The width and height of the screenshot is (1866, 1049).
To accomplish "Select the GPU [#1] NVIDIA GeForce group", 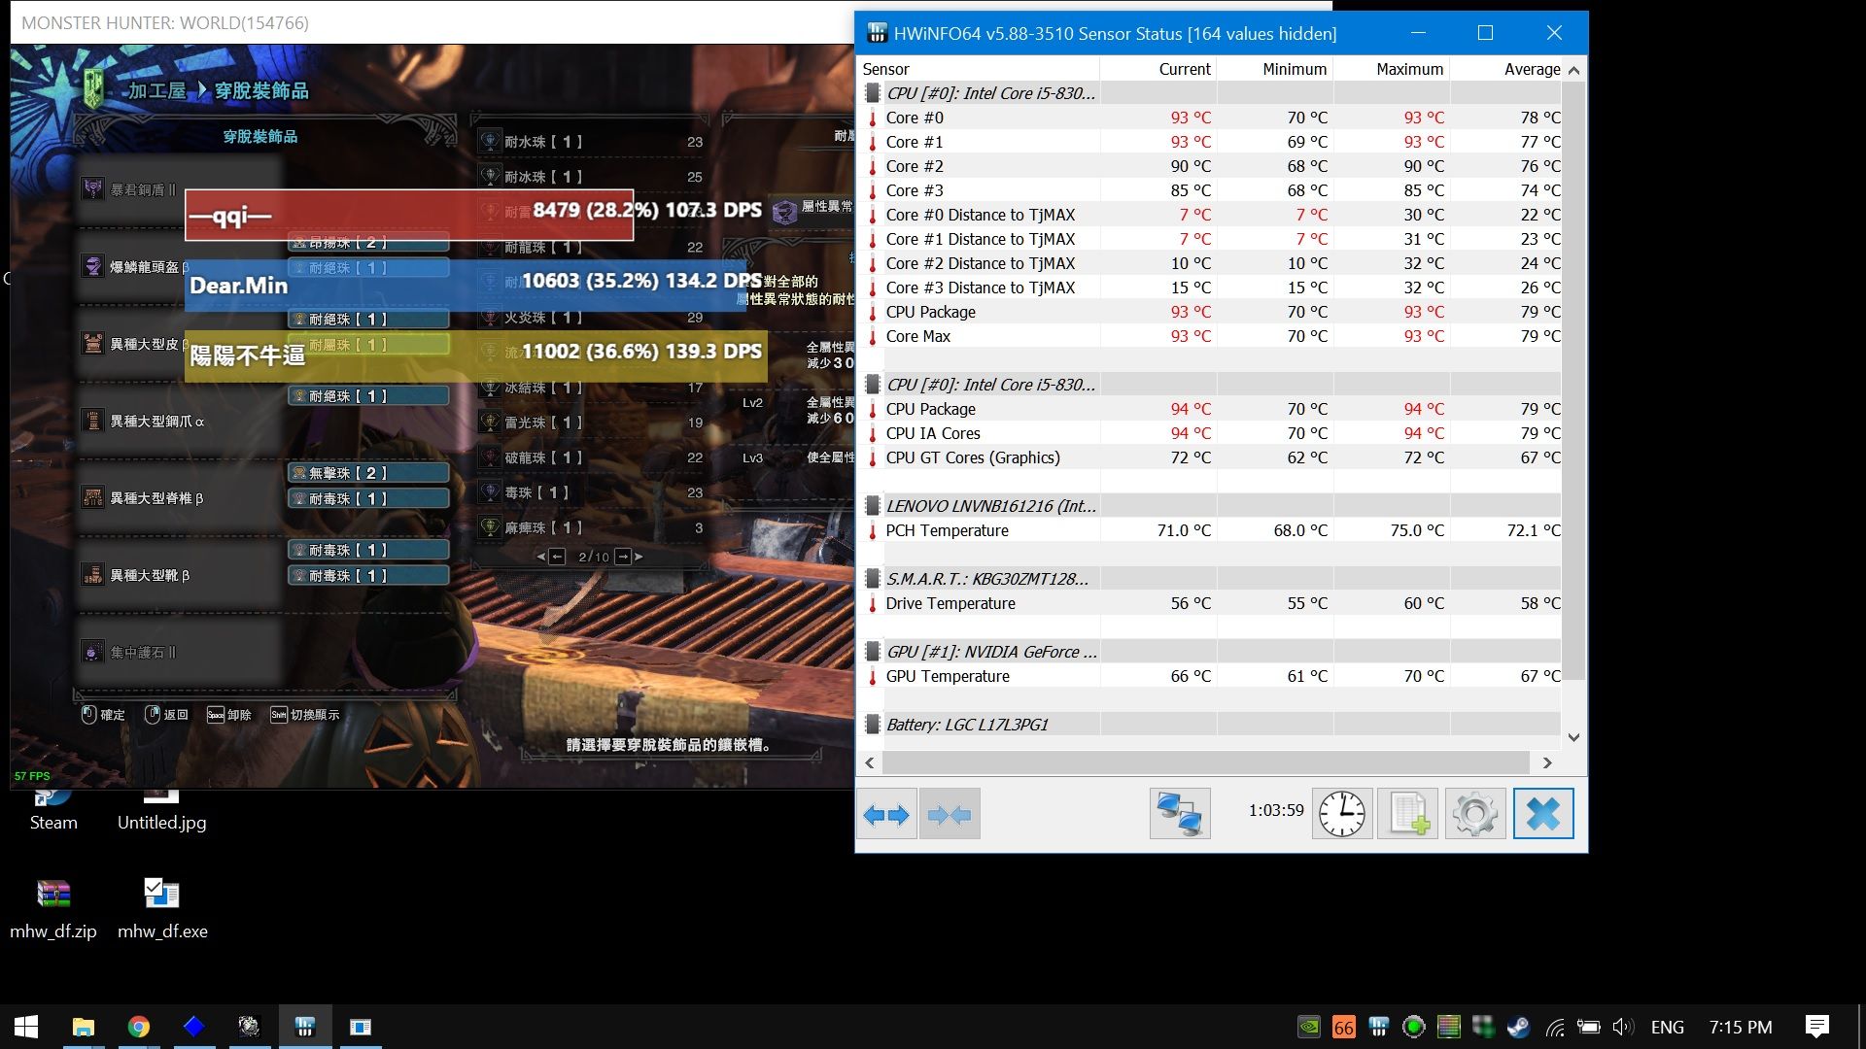I will [1211, 652].
